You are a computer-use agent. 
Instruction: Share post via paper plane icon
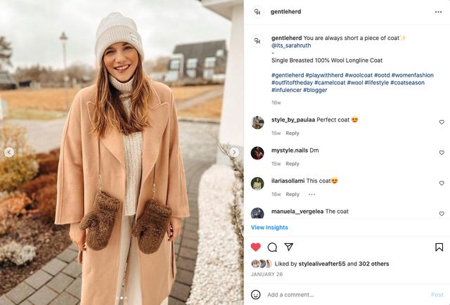pyautogui.click(x=288, y=247)
